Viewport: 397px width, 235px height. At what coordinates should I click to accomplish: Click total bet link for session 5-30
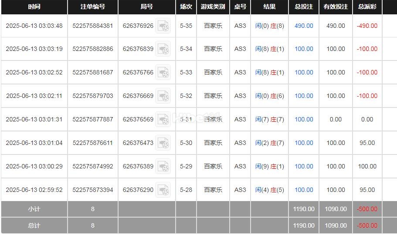[x=304, y=143]
